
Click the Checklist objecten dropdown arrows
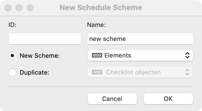coord(187,72)
